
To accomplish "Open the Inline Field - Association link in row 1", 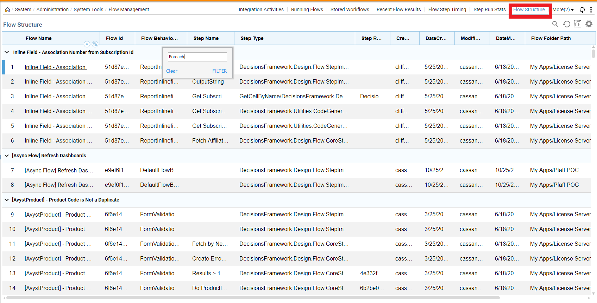I will coord(58,67).
